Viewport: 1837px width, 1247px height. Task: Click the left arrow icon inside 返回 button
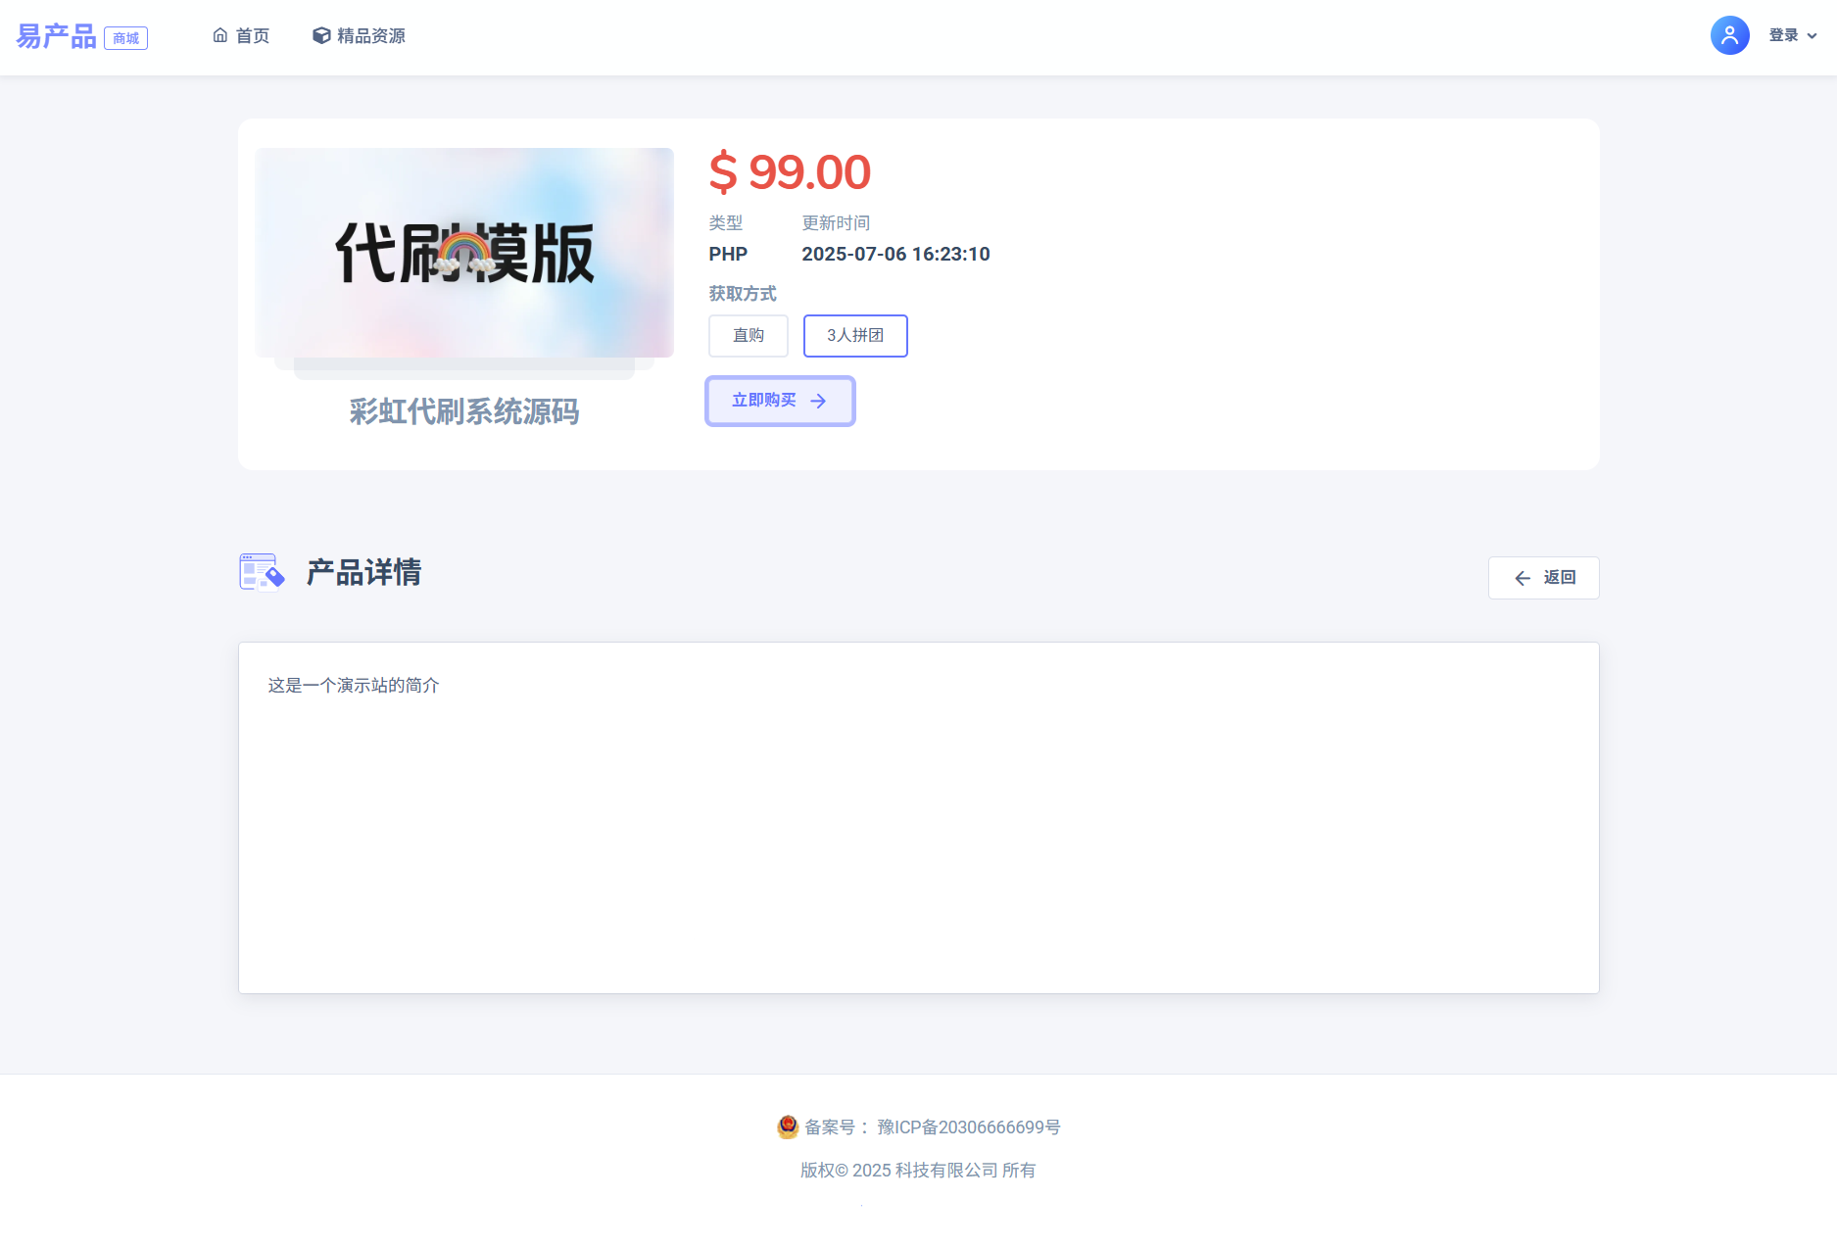(x=1522, y=578)
